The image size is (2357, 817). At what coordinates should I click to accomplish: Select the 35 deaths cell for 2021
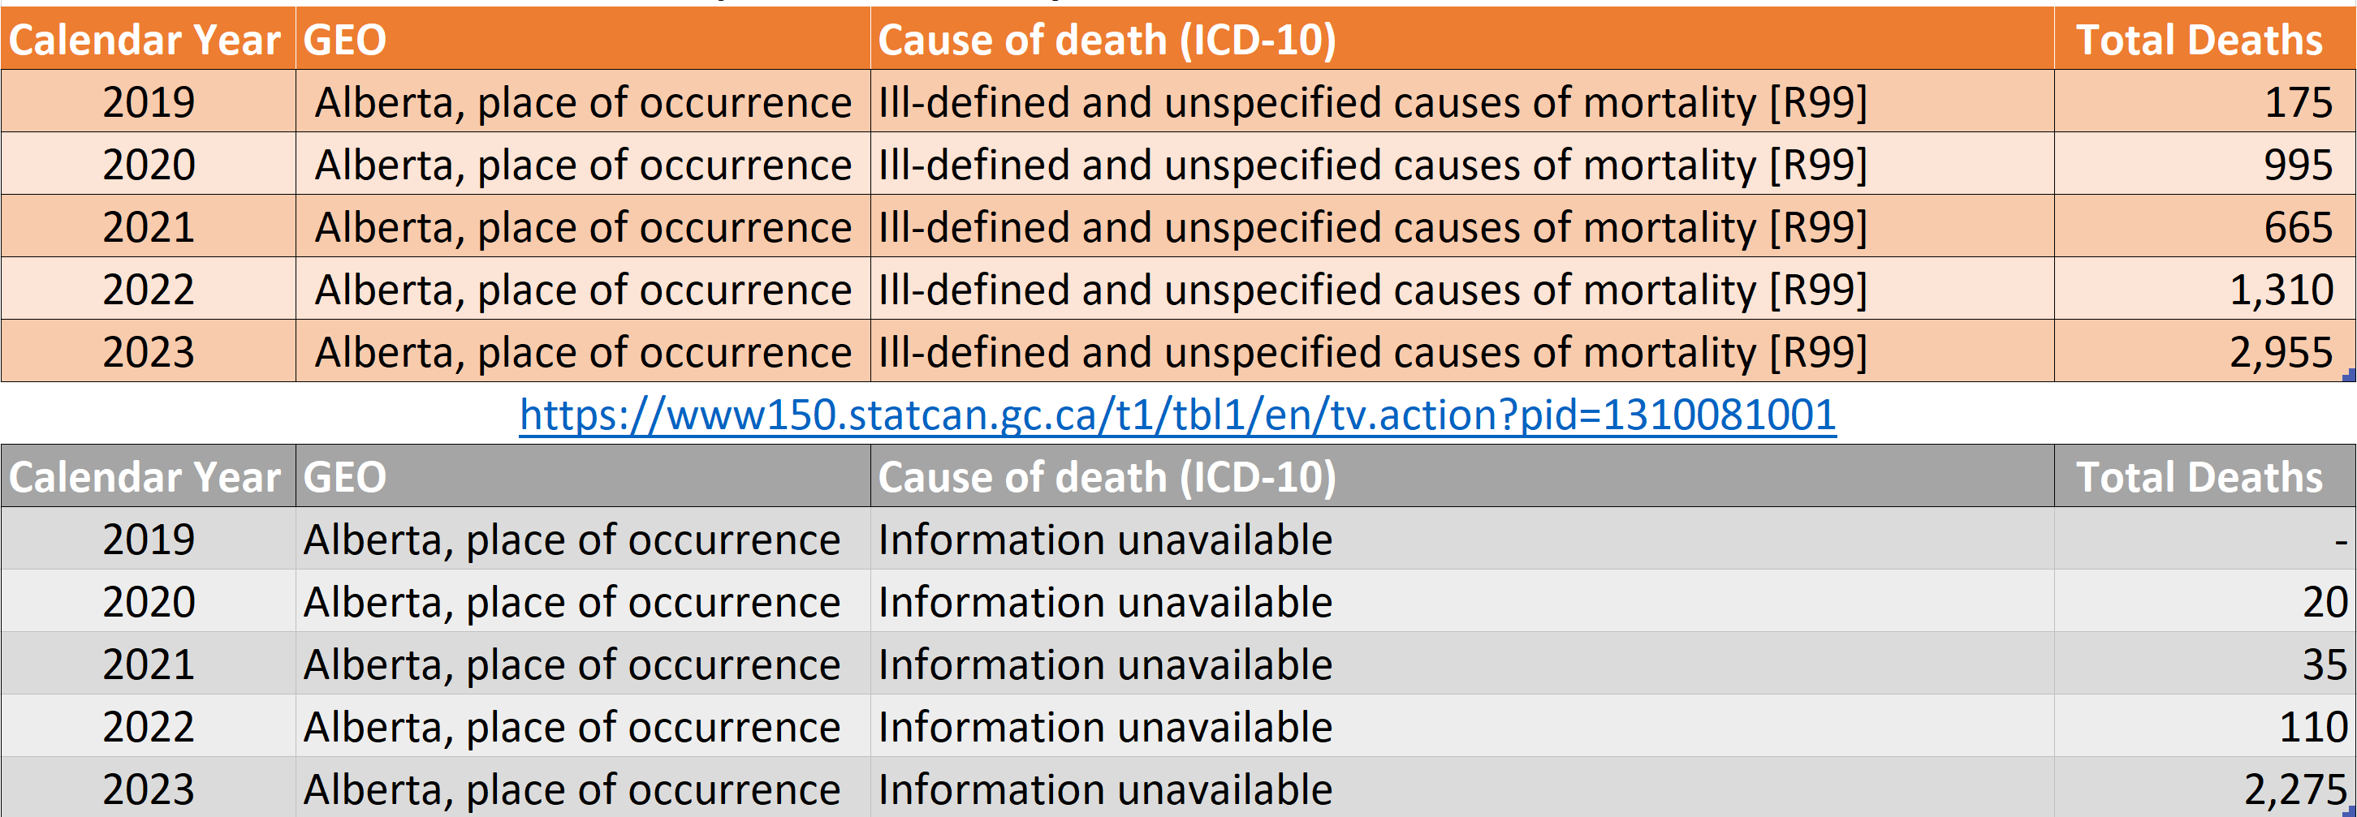pos(2204,664)
